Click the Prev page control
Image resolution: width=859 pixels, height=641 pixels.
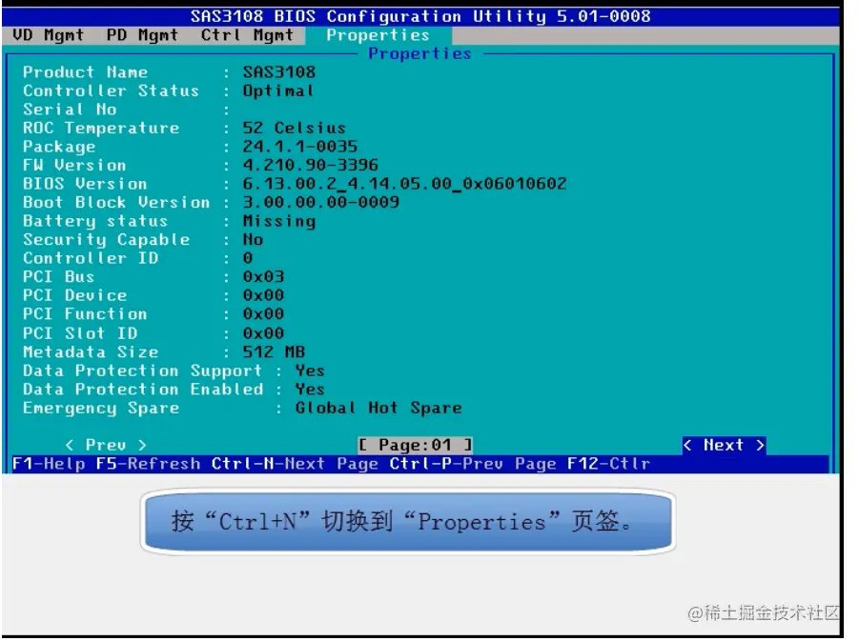point(105,444)
